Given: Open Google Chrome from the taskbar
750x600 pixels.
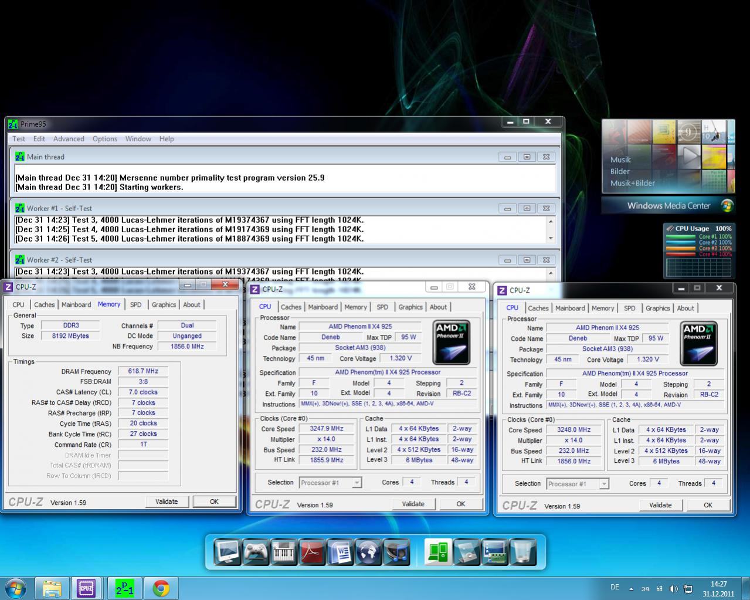Looking at the screenshot, I should pyautogui.click(x=161, y=588).
